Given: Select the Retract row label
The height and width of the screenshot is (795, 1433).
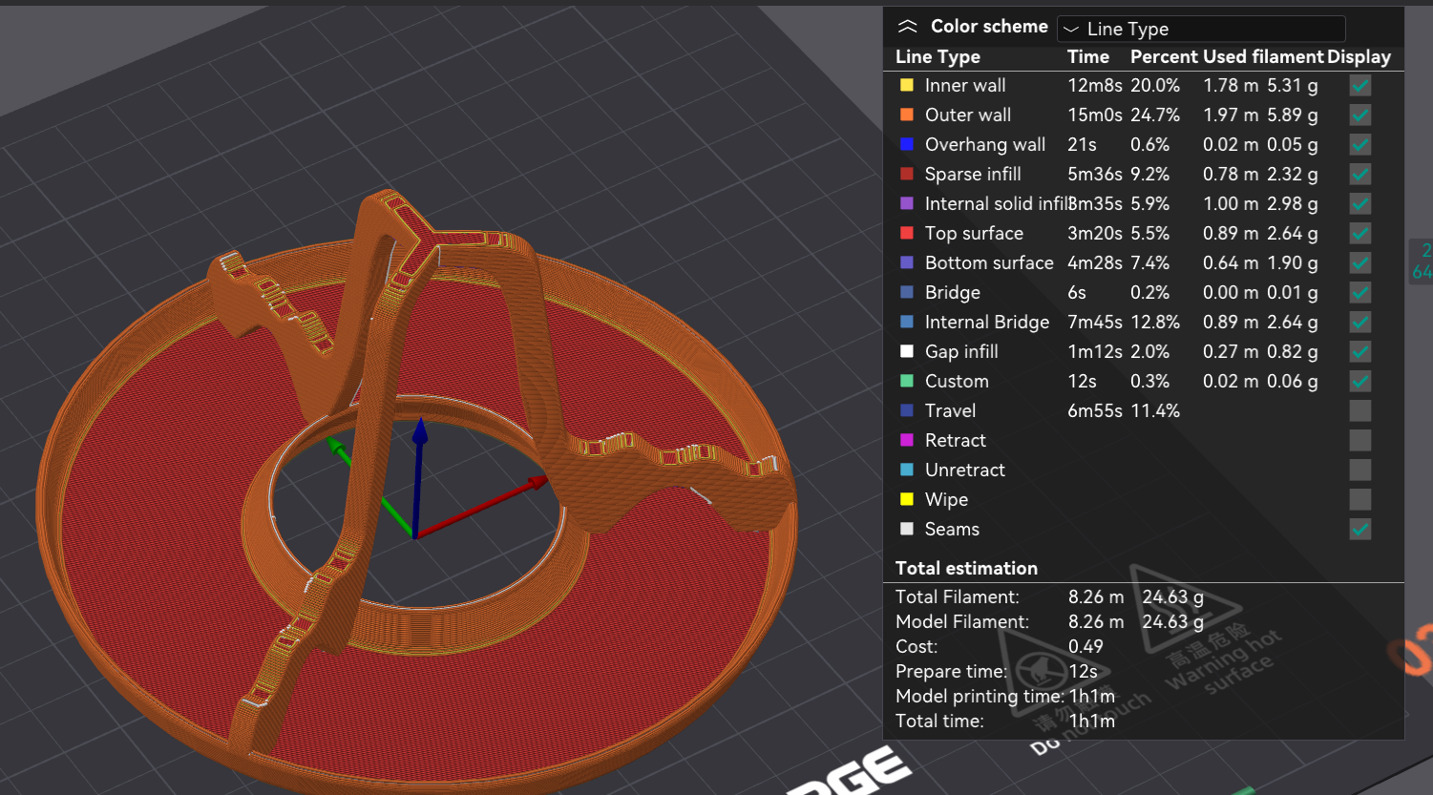Looking at the screenshot, I should click(956, 441).
